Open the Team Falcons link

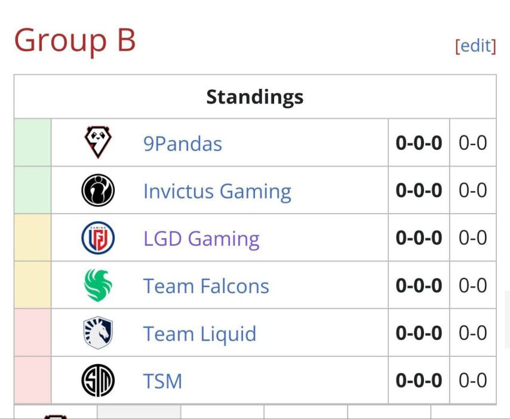(206, 286)
